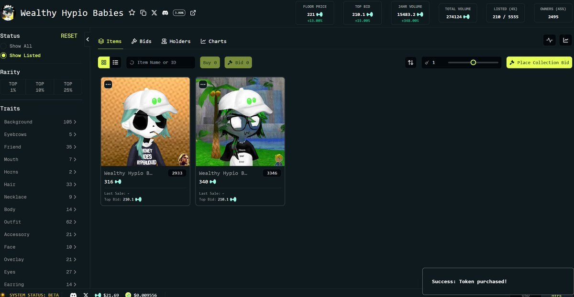Image resolution: width=574 pixels, height=297 pixels.
Task: Open the activity pulse icon
Action: point(550,40)
